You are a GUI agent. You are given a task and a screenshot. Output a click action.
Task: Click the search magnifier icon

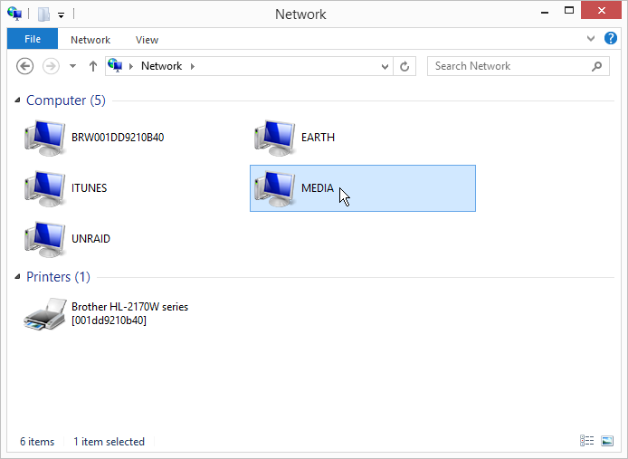tap(596, 66)
